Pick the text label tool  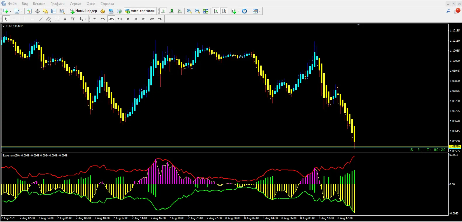tap(65, 19)
